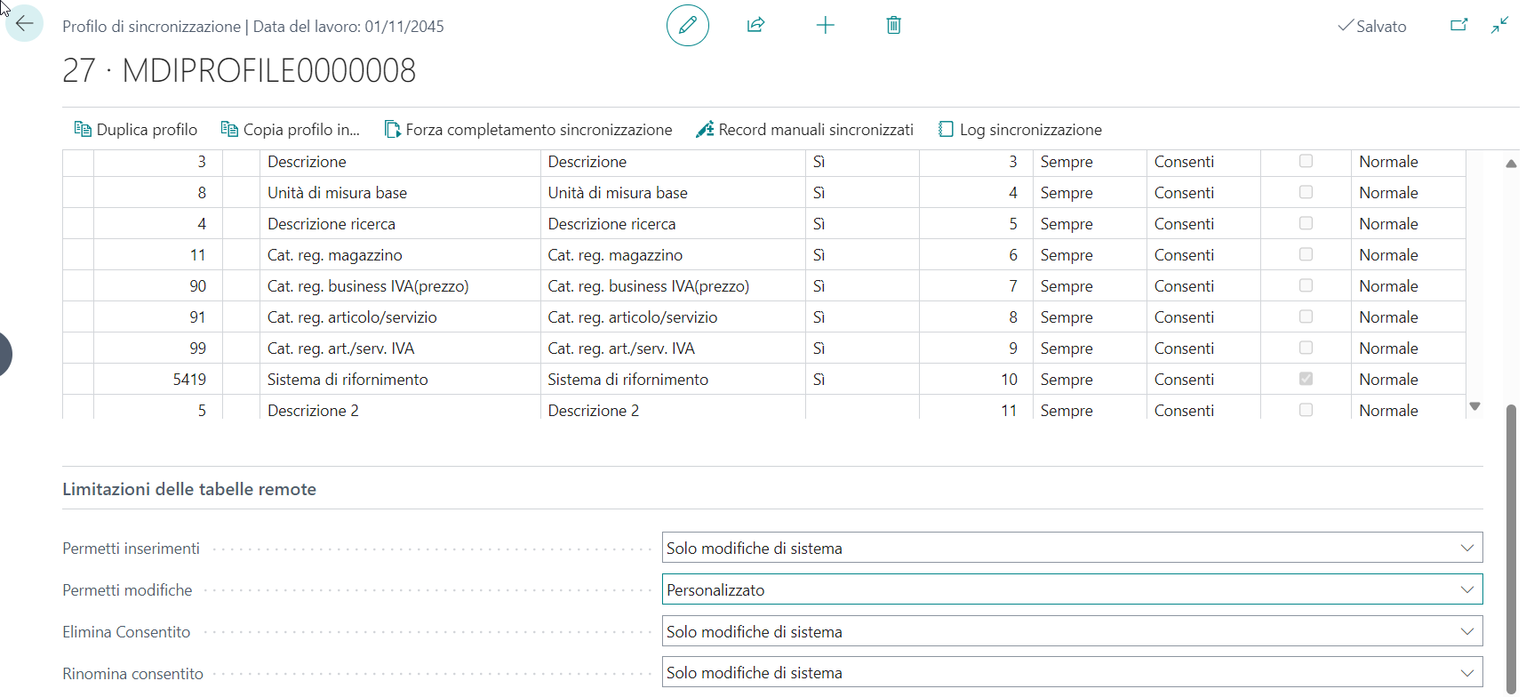Toggle checkbox in Descrizione ricerca row
This screenshot has height=697, width=1526.
(x=1306, y=223)
